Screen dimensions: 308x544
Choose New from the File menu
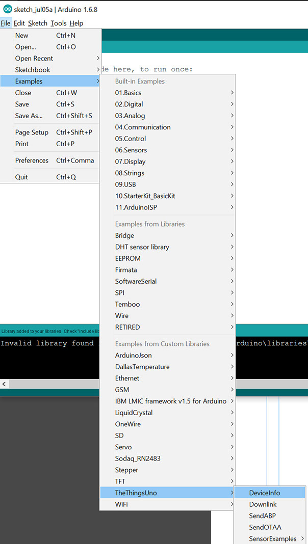[x=50, y=35]
